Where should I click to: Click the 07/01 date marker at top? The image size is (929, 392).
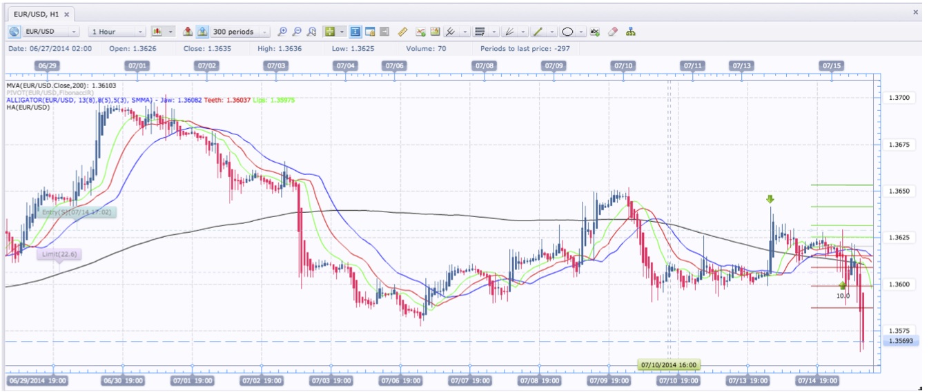click(137, 65)
